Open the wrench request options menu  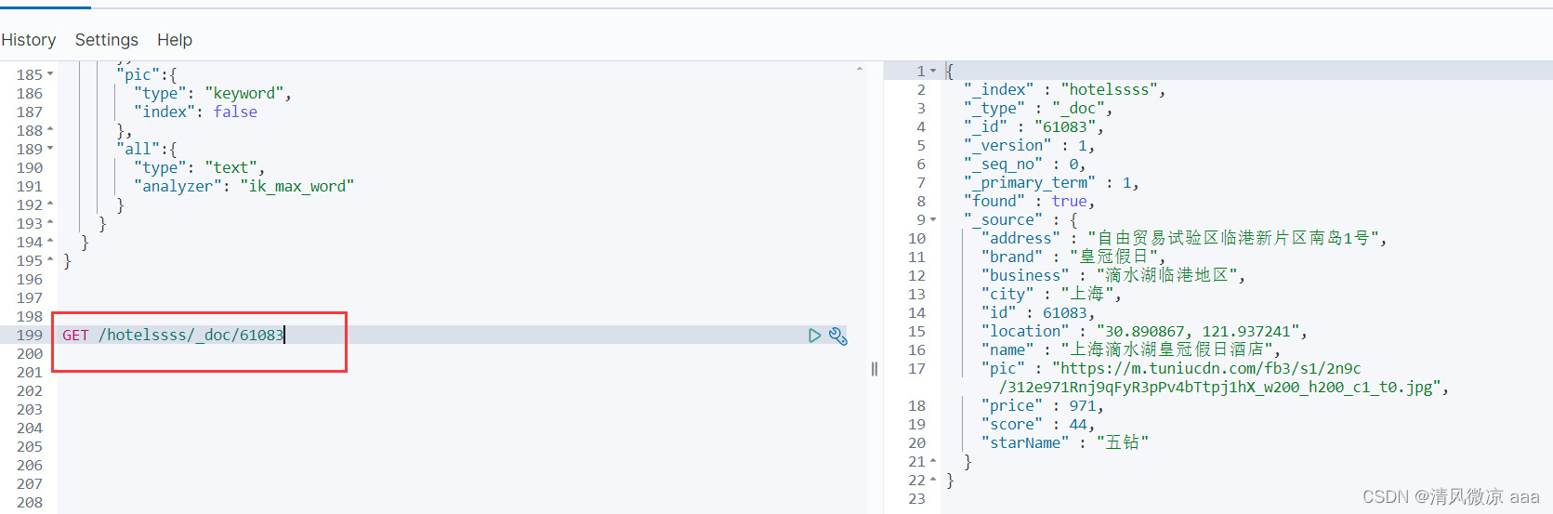(x=838, y=336)
